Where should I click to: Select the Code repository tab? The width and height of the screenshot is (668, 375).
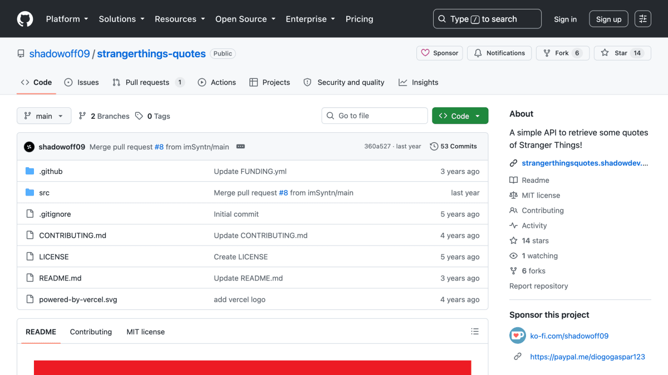pos(36,82)
